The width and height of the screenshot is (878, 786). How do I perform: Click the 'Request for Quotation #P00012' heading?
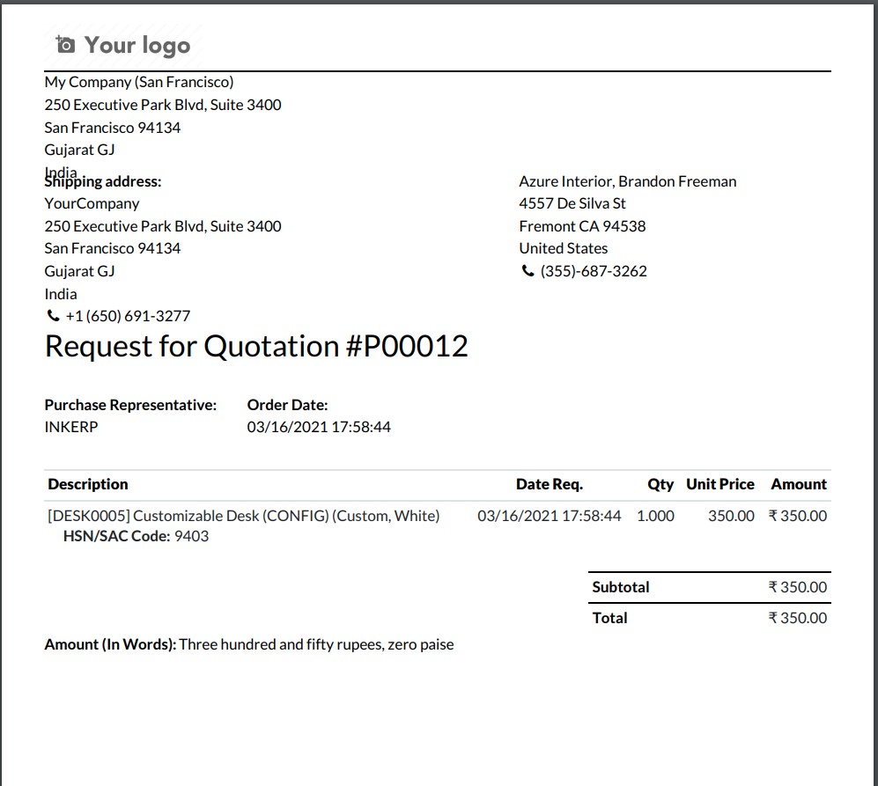(256, 346)
